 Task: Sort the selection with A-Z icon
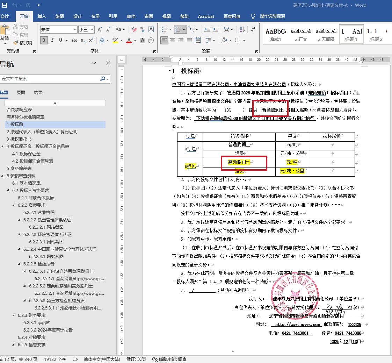click(x=242, y=29)
